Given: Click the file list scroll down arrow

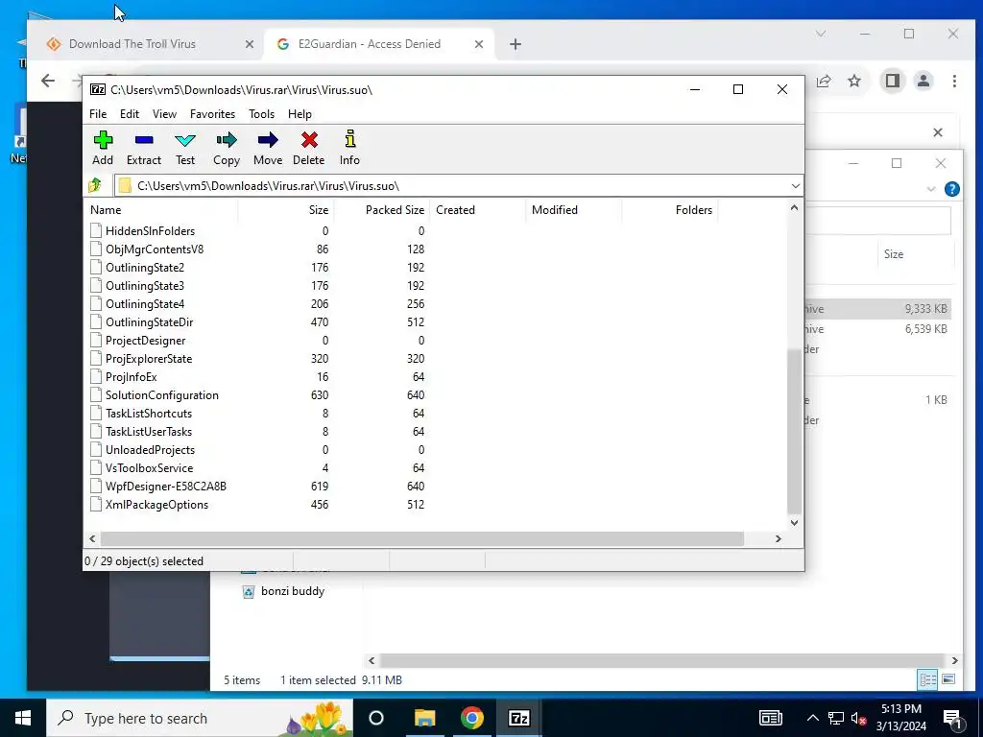Looking at the screenshot, I should 794,523.
